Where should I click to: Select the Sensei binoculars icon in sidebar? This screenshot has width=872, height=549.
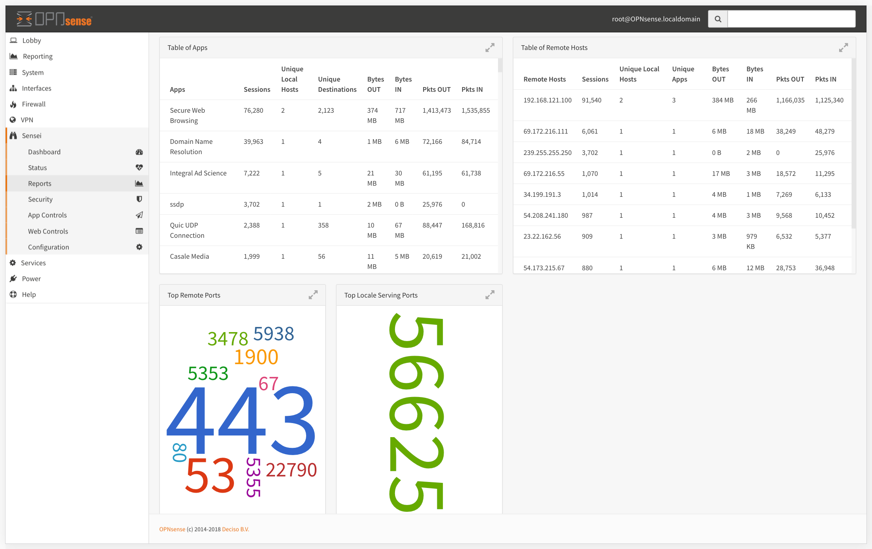coord(13,135)
